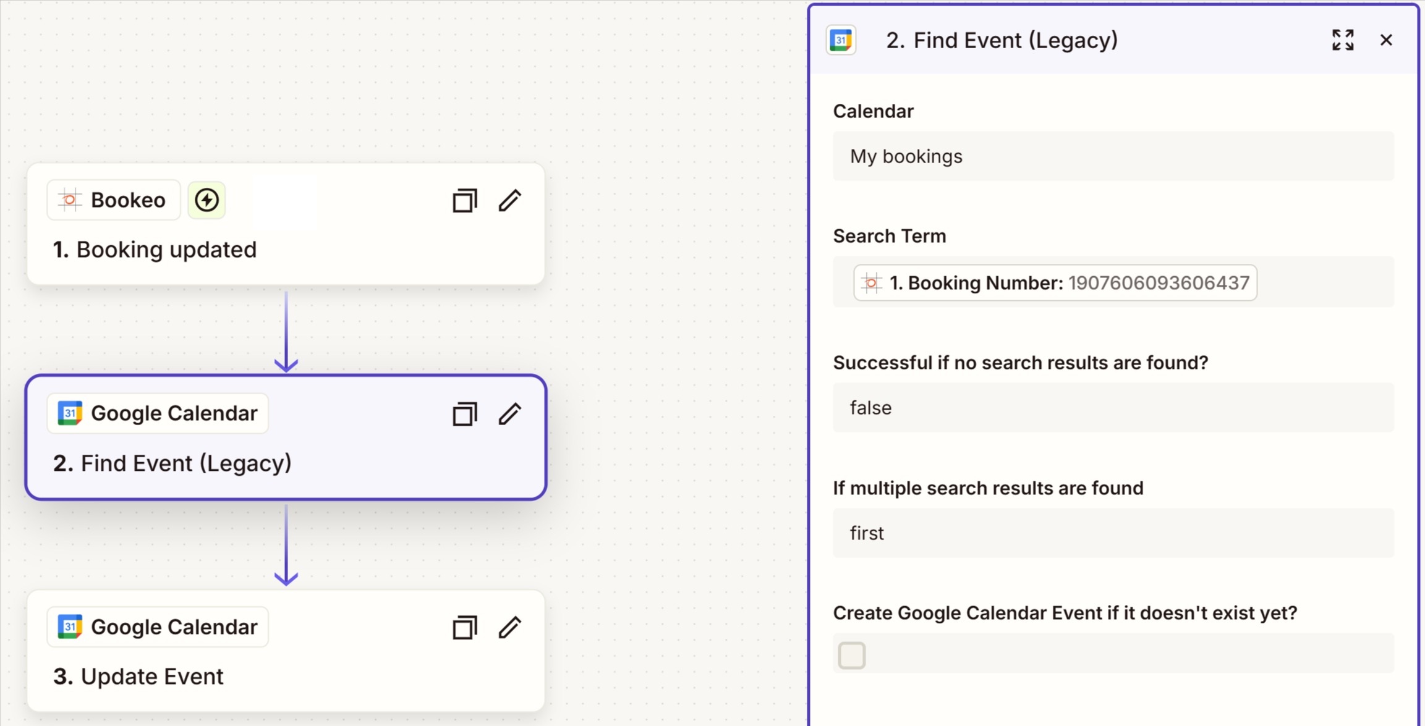Image resolution: width=1425 pixels, height=726 pixels.
Task: Click the Bookeo app logo icon
Action: [x=70, y=200]
